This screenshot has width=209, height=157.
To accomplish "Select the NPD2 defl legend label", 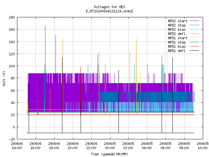I will pos(177,34).
